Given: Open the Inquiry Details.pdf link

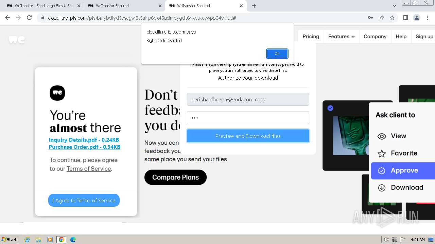Looking at the screenshot, I should (x=84, y=140).
